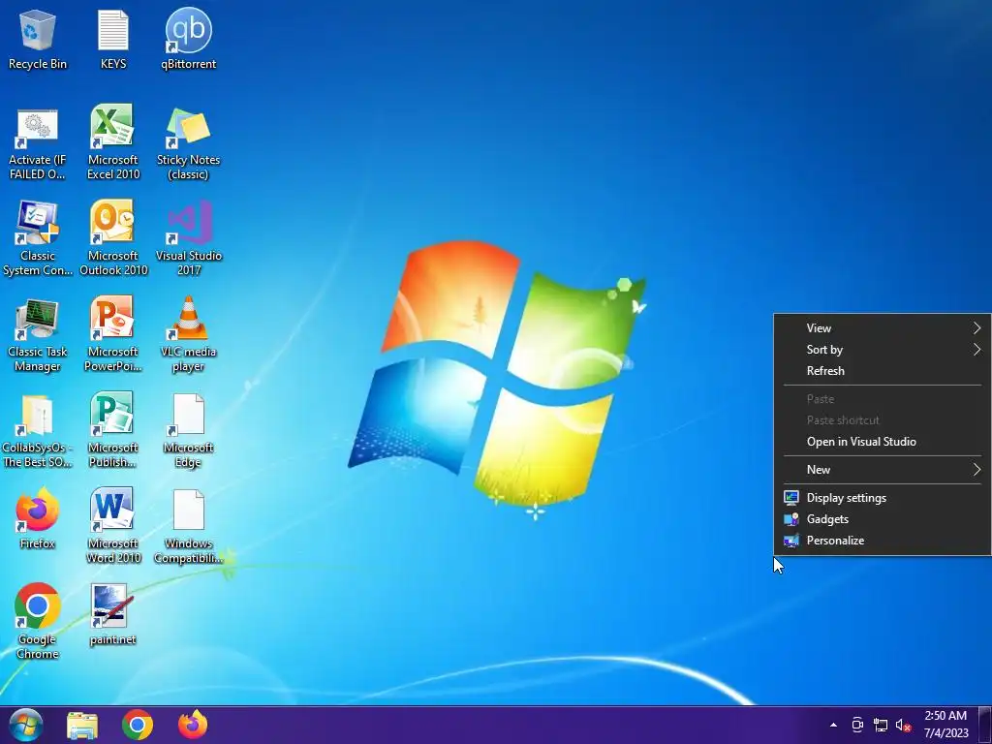Open File Explorer from the taskbar

(82, 725)
